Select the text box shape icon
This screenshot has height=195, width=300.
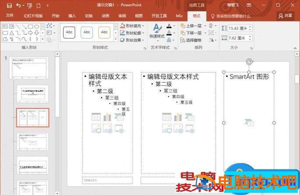[x=5, y=26]
